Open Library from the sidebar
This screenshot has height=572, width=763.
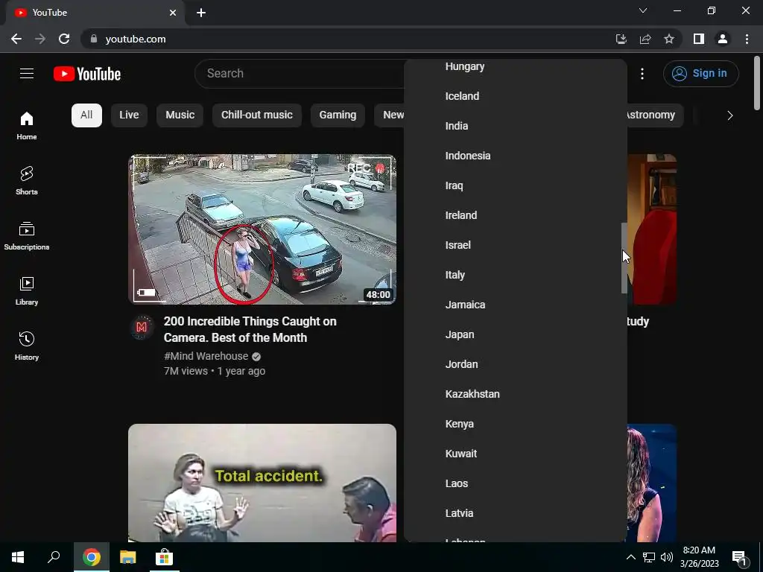click(x=27, y=291)
